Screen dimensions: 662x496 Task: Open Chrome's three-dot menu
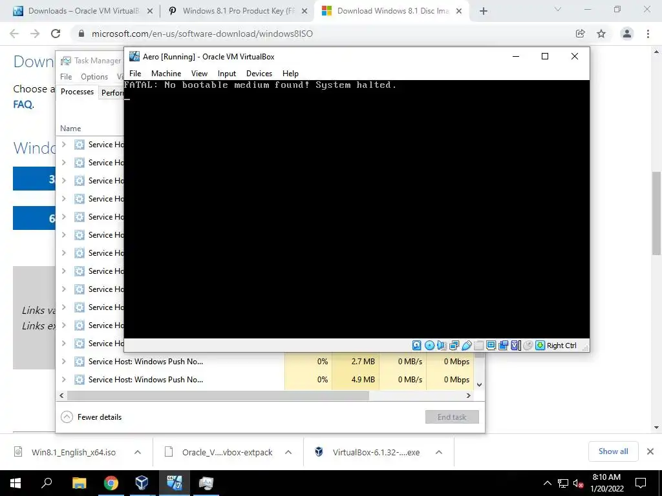(x=648, y=34)
